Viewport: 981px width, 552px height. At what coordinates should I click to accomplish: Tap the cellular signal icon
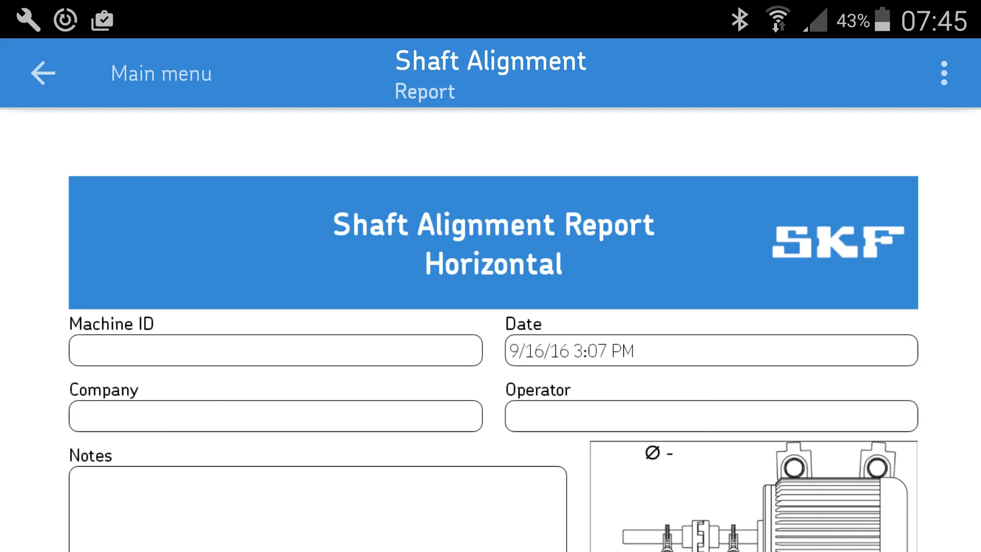pos(815,20)
